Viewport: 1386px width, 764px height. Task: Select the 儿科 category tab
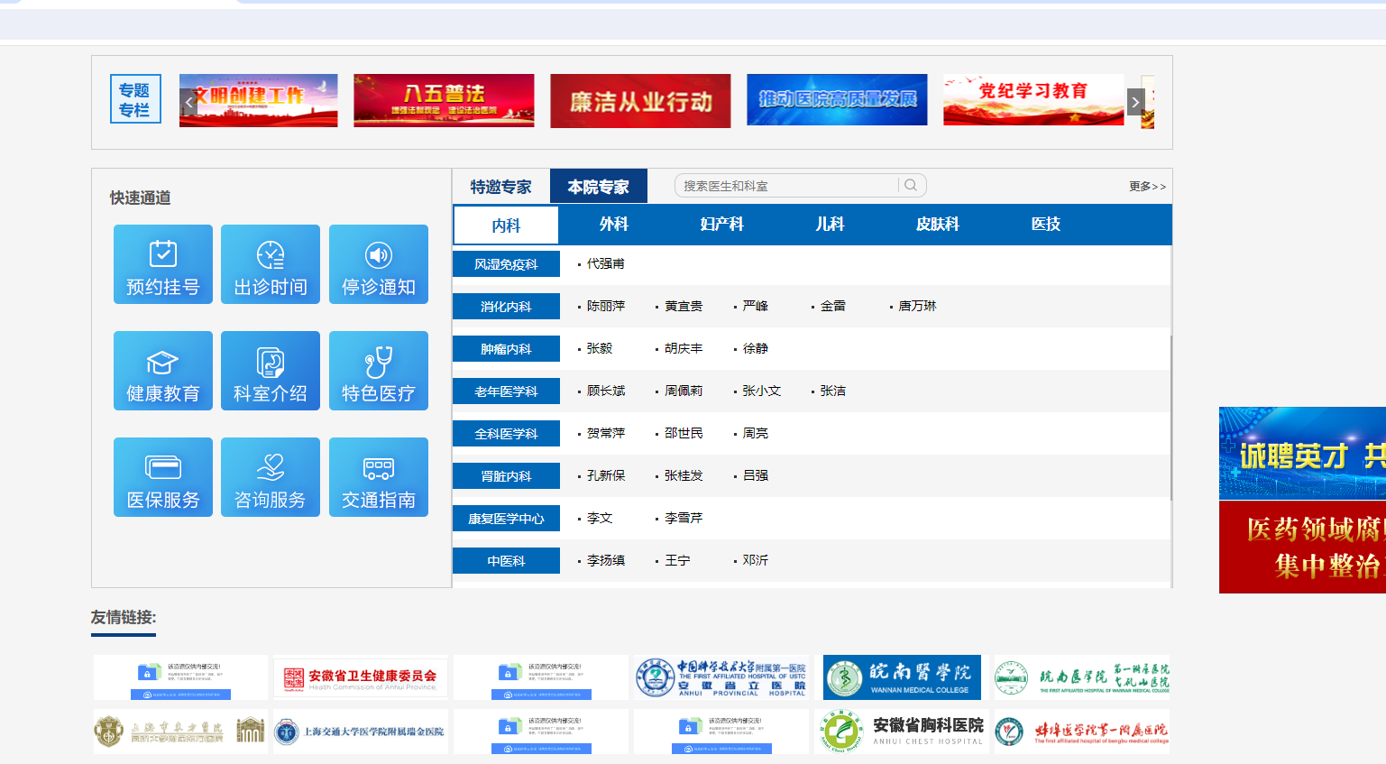pyautogui.click(x=830, y=225)
